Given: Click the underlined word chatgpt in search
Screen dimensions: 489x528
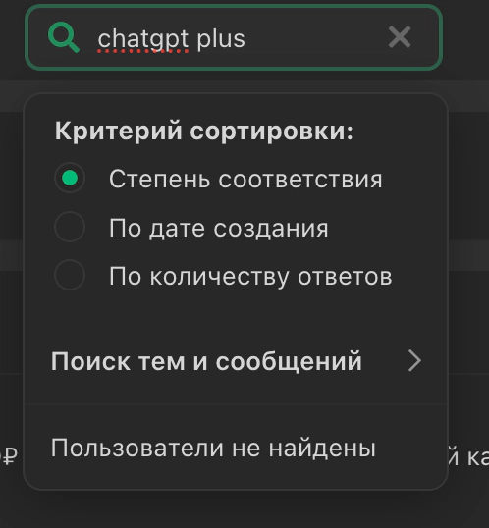Looking at the screenshot, I should [143, 39].
